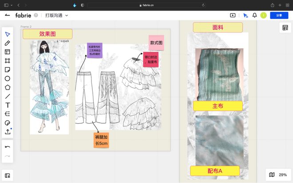Screen dimensions: 293x183
Task: Open the layout template tool
Action: tap(8, 52)
